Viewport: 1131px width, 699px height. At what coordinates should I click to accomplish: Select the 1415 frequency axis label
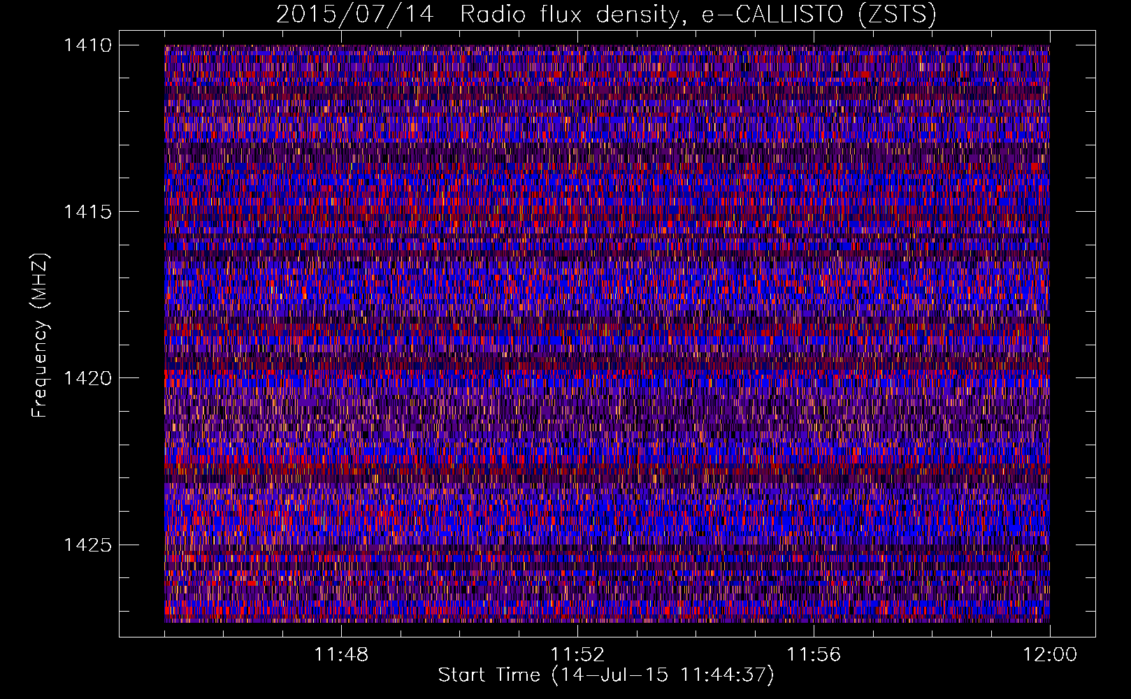coord(88,212)
